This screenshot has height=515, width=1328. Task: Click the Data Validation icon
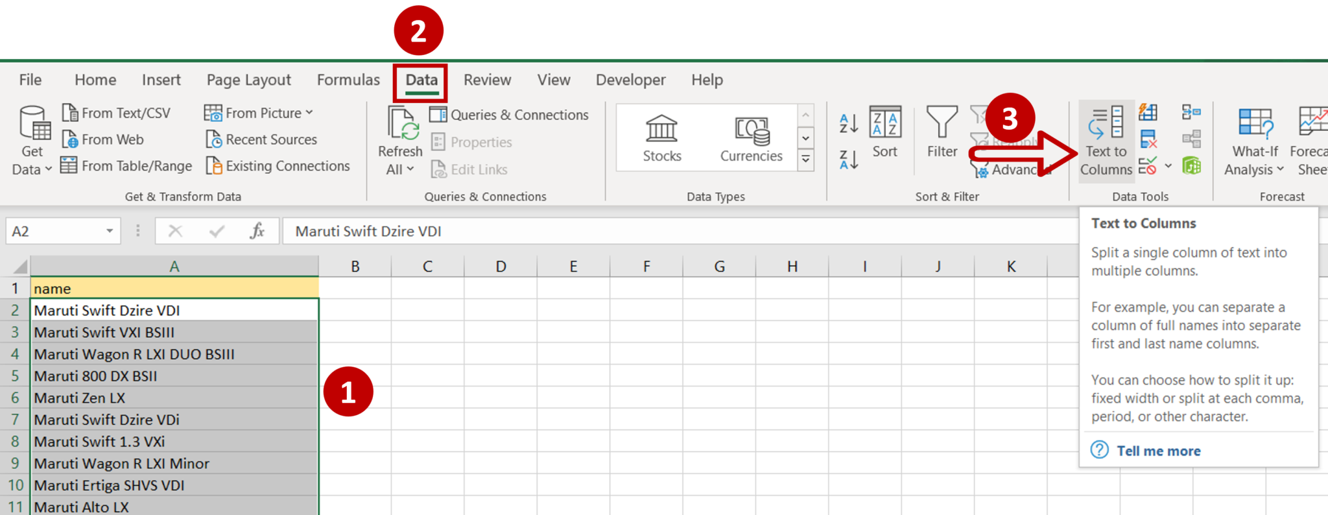coord(1148,166)
